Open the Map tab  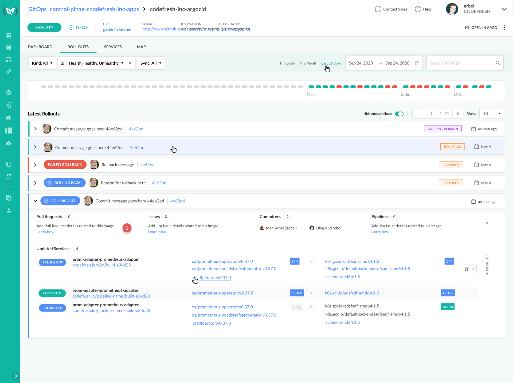(x=141, y=47)
